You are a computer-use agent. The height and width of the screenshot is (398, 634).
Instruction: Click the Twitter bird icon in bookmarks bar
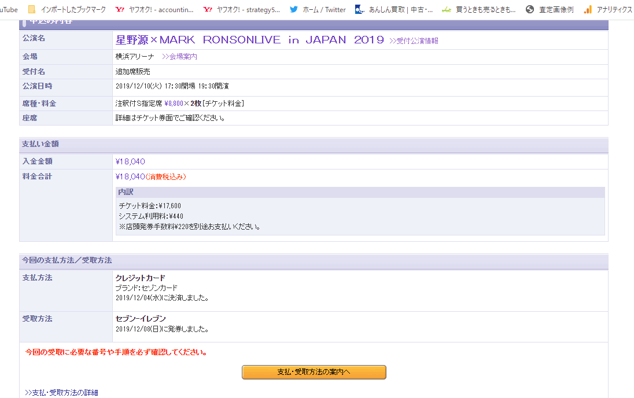tap(294, 9)
